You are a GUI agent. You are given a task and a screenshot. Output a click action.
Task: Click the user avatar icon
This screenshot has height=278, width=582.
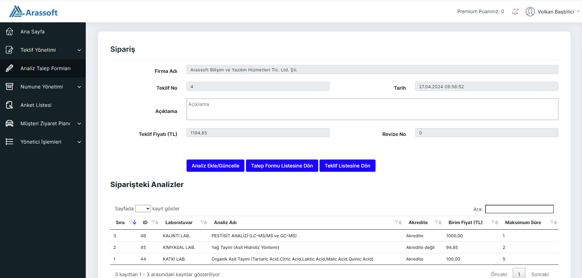click(x=530, y=12)
